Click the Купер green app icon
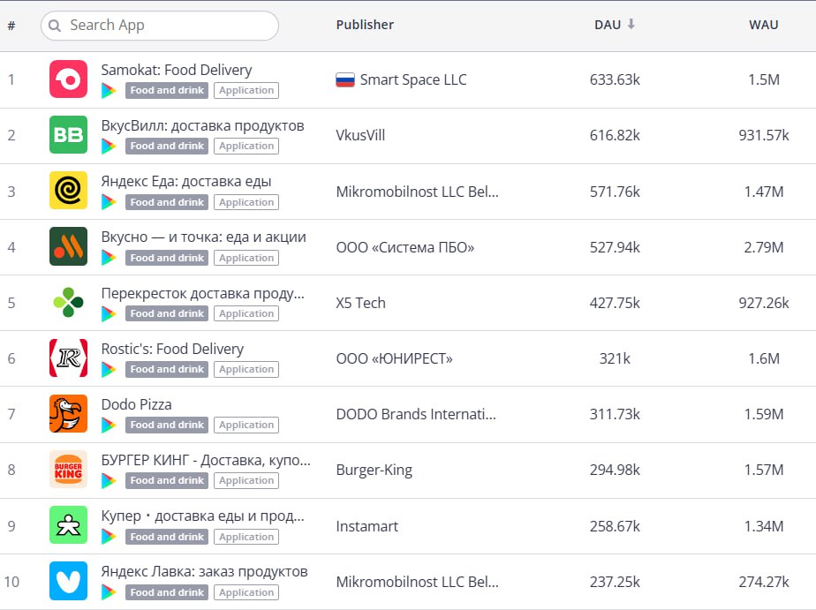The height and width of the screenshot is (610, 816). coord(68,524)
